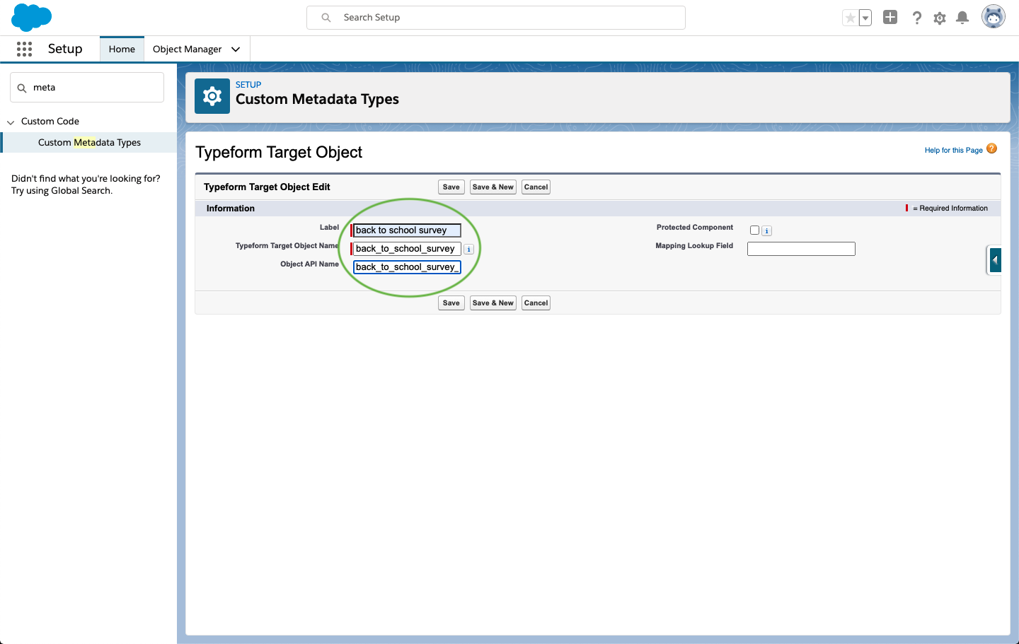Focus the Search Setup field
The image size is (1019, 644).
pos(496,18)
